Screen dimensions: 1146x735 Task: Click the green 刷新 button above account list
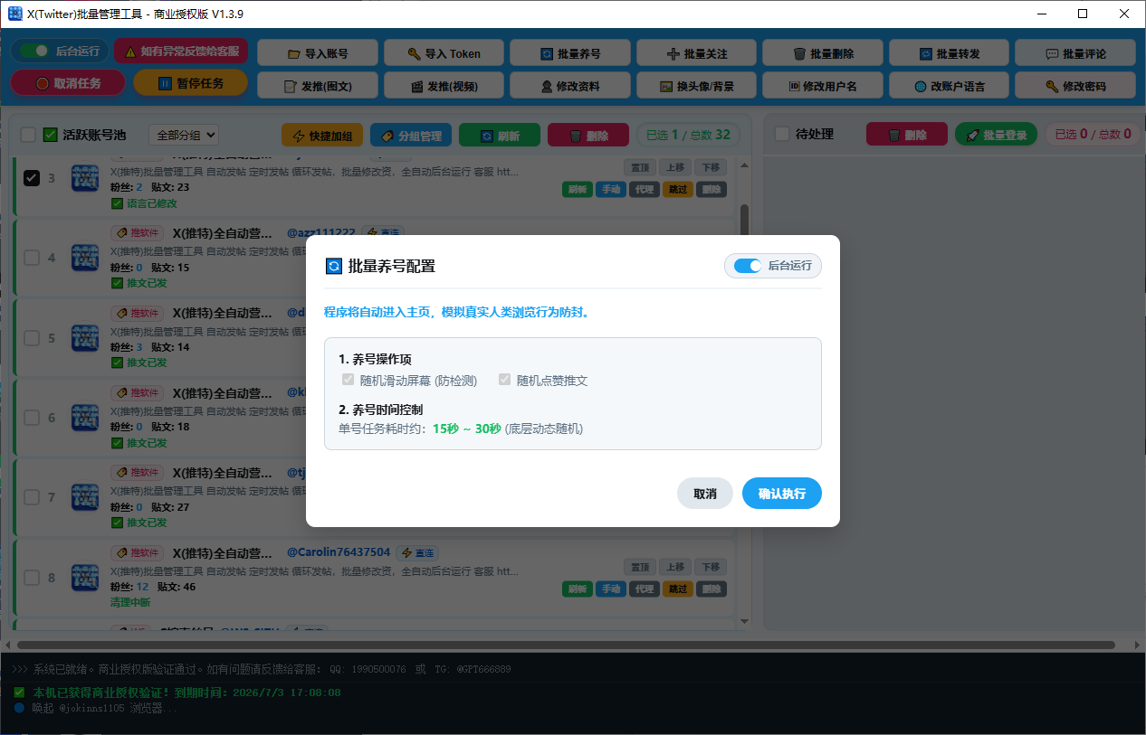[500, 136]
